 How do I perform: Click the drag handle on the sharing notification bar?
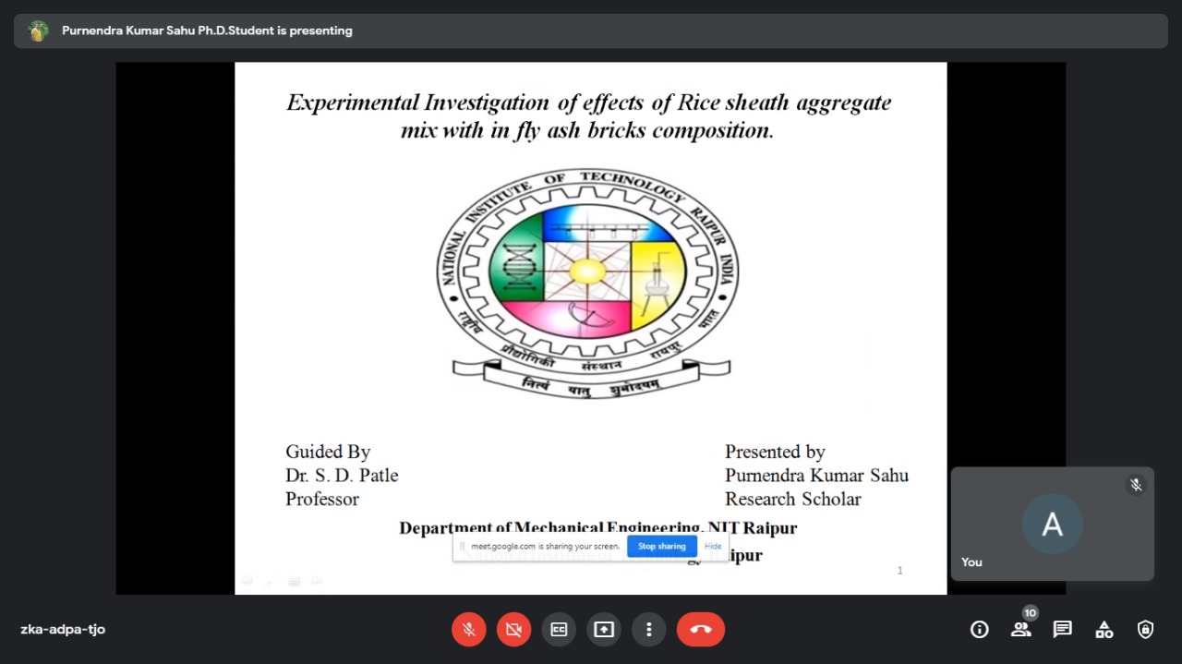462,546
